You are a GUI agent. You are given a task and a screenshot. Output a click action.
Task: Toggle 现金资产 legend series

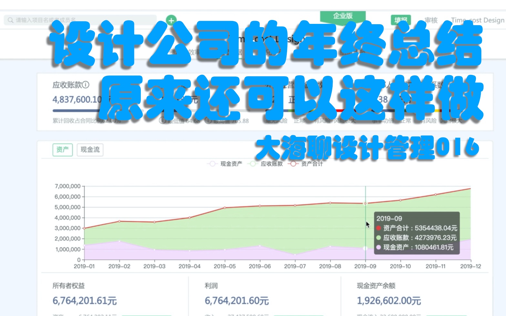pos(225,164)
